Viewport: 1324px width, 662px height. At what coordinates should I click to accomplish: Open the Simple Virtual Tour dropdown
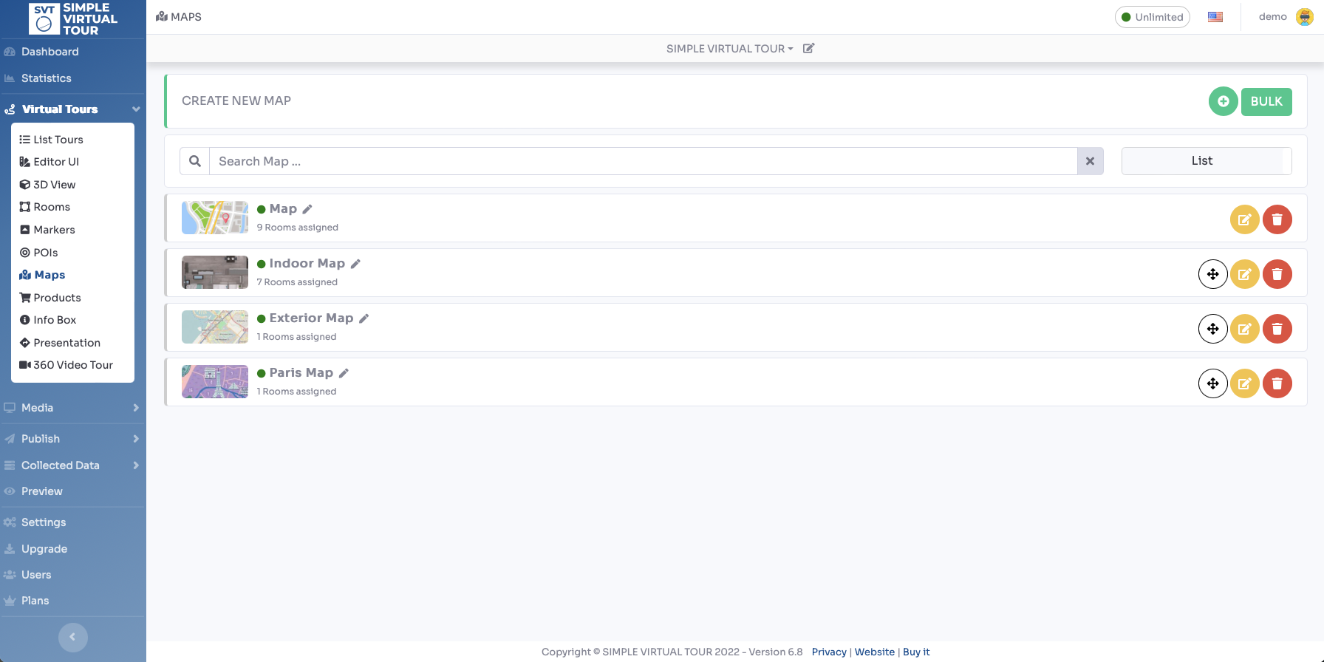(x=729, y=49)
